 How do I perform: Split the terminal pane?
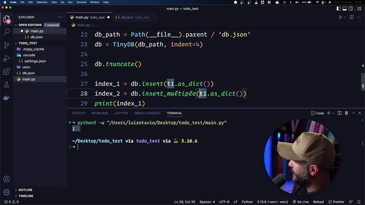340,113
